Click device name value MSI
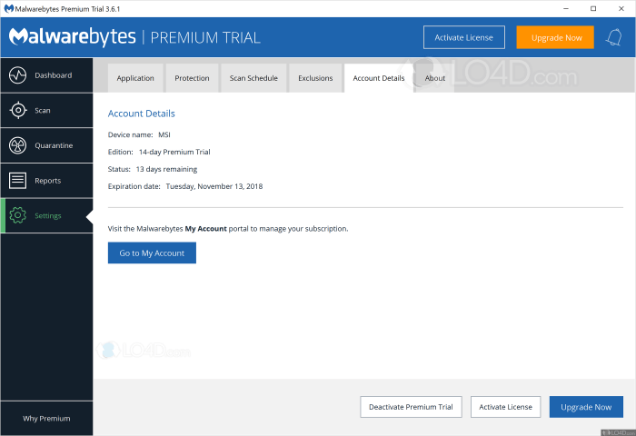The image size is (636, 436). pyautogui.click(x=164, y=134)
